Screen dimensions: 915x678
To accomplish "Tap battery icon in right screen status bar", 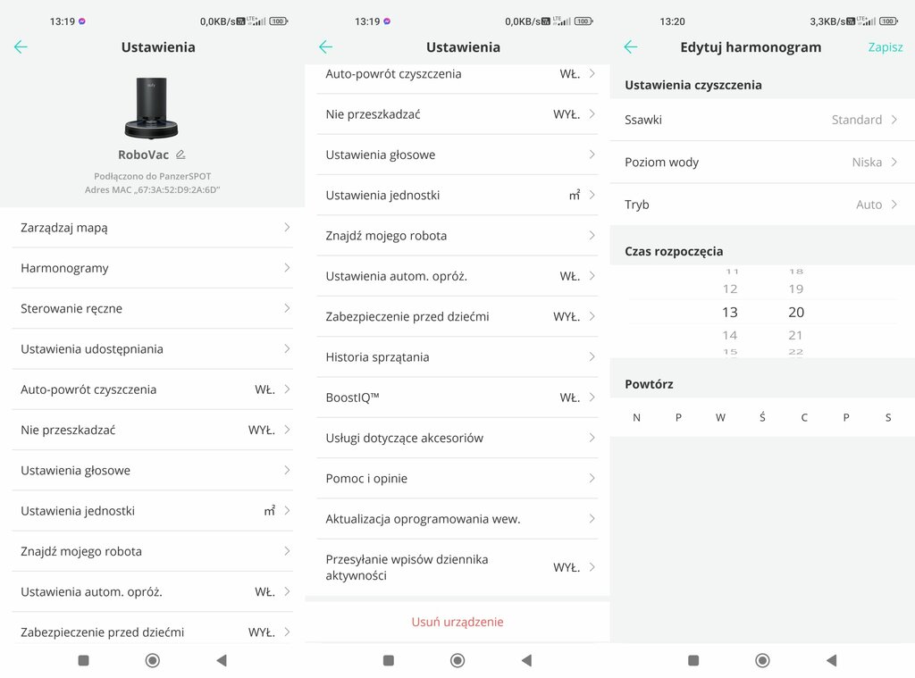I will pyautogui.click(x=888, y=21).
